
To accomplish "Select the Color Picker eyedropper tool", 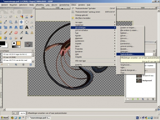I will coord(5,22).
